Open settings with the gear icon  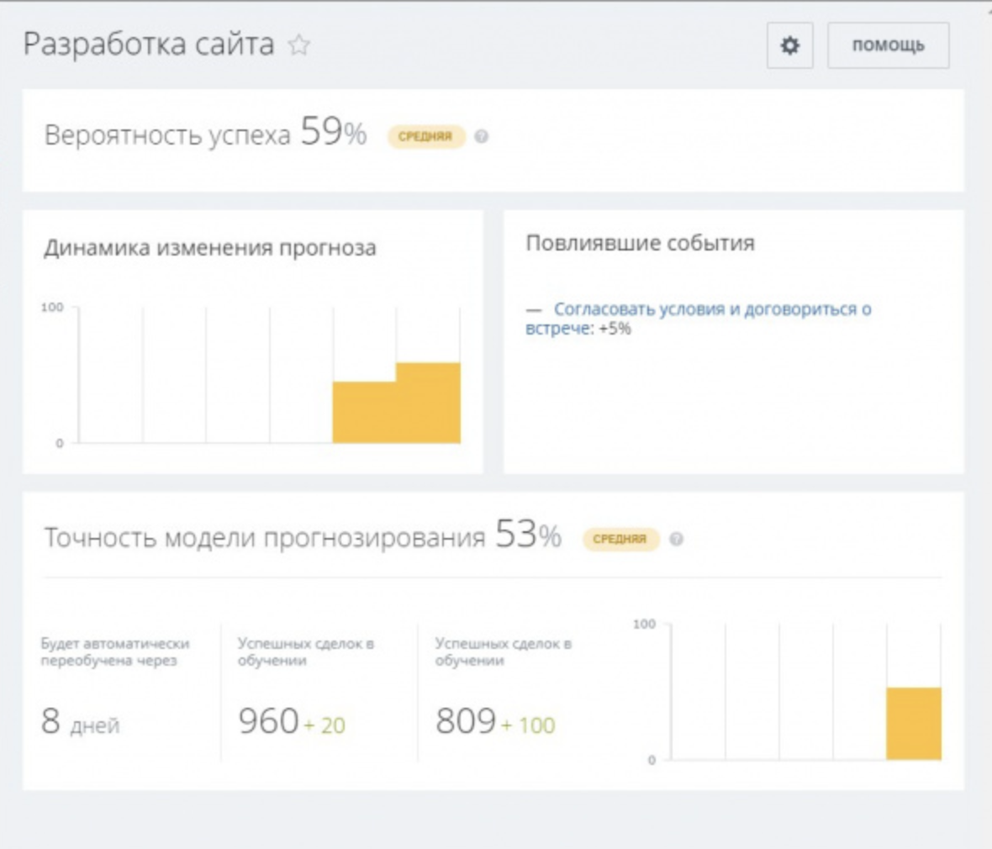click(x=789, y=45)
